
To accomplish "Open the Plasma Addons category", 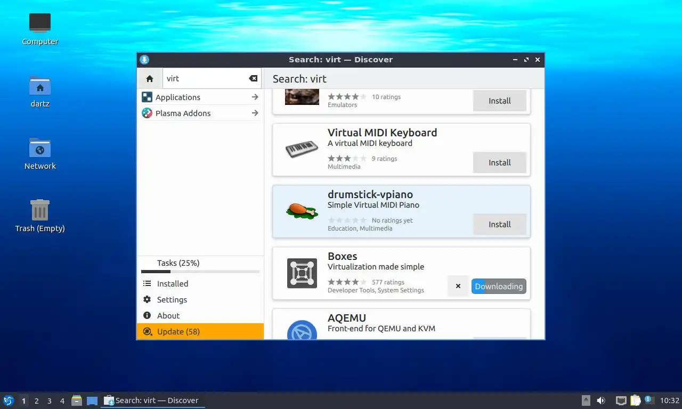I will [200, 113].
